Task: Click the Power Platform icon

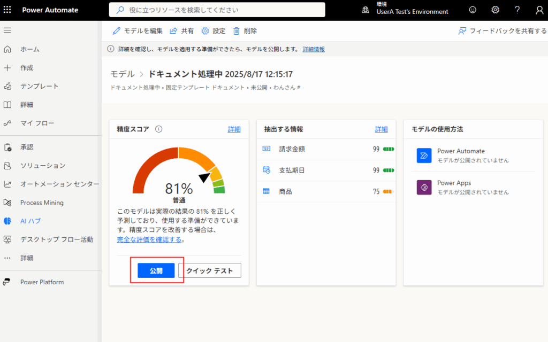Action: pyautogui.click(x=6, y=282)
